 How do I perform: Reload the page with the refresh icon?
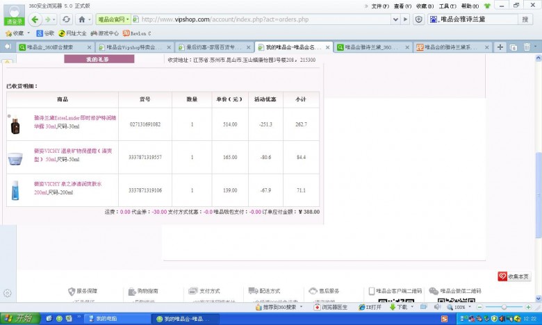[67, 19]
